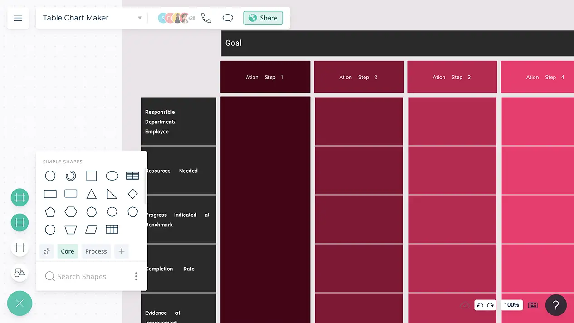Toggle the pin shapes panel icon
The height and width of the screenshot is (323, 574).
(46, 251)
